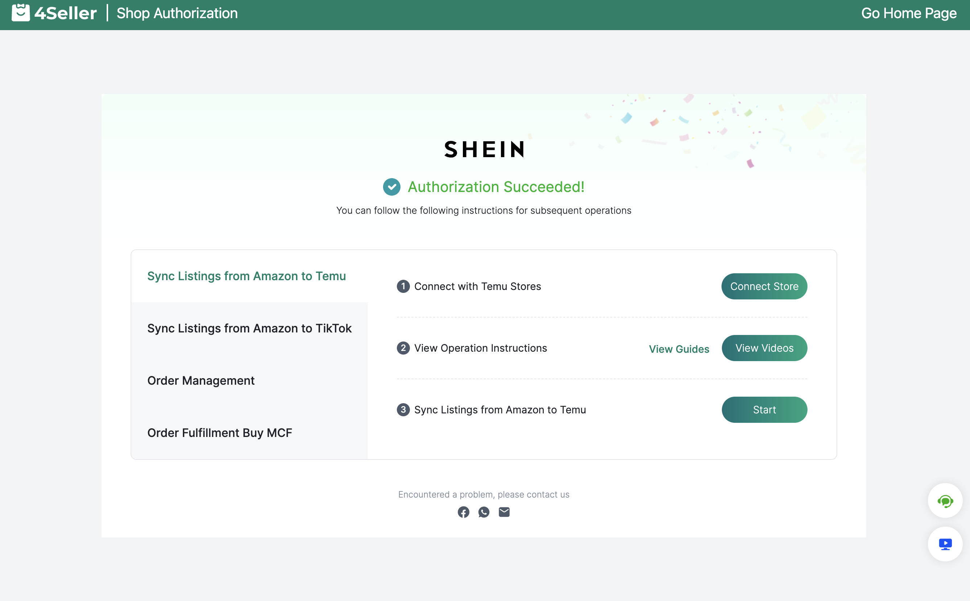Click the 4Seller logo icon
This screenshot has width=970, height=601.
(x=21, y=13)
